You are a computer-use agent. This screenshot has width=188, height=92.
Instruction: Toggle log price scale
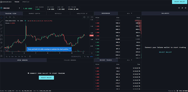(88, 56)
